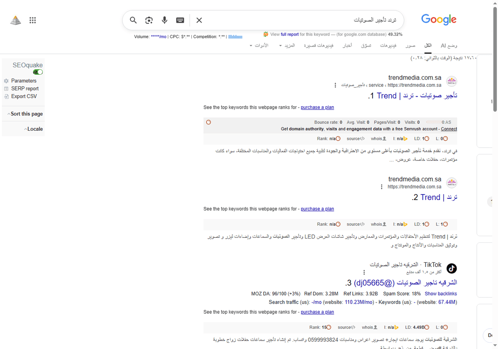Open the purchase a plan link
Viewport: 498px width, 349px height.
tap(317, 107)
